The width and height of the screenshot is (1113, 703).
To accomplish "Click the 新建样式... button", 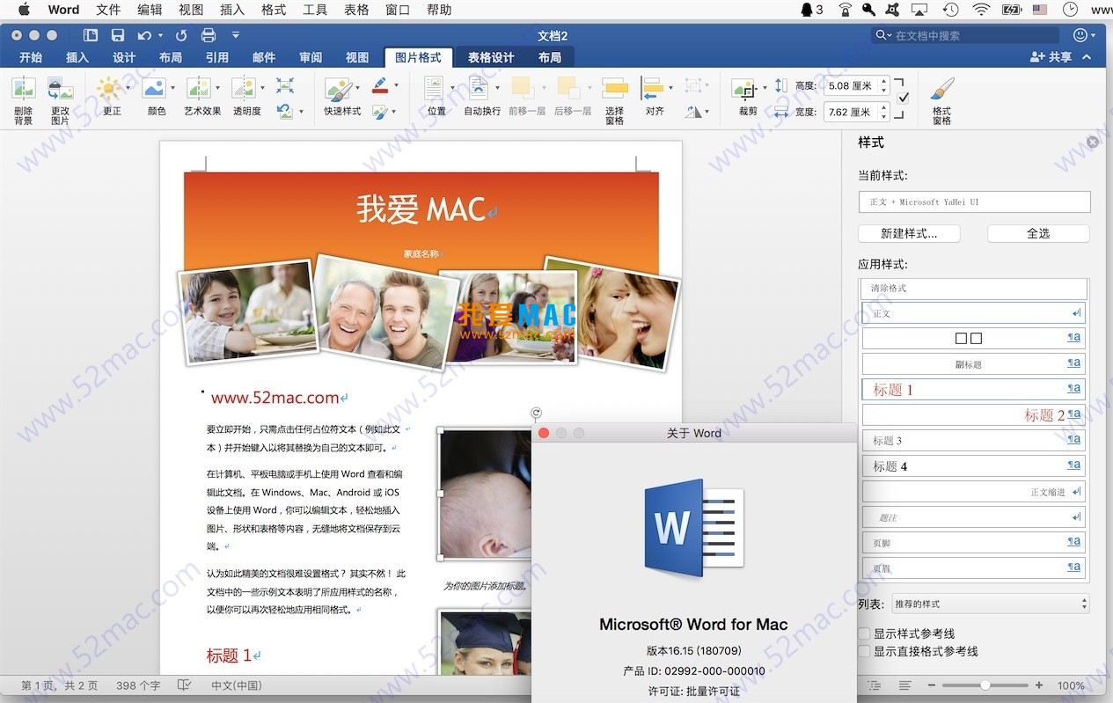I will pyautogui.click(x=909, y=234).
